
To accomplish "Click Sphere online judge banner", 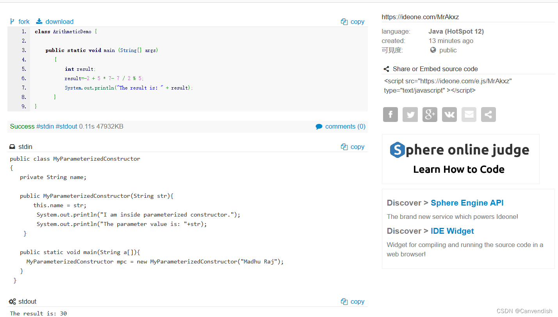I will tap(460, 159).
